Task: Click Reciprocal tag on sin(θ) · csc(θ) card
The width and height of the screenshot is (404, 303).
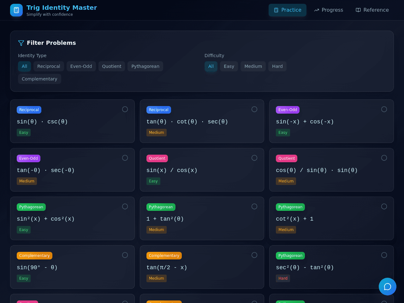Action: coord(29,110)
